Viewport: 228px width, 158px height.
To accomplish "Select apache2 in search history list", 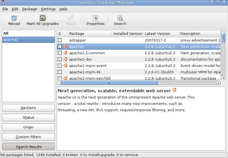I will (28, 40).
